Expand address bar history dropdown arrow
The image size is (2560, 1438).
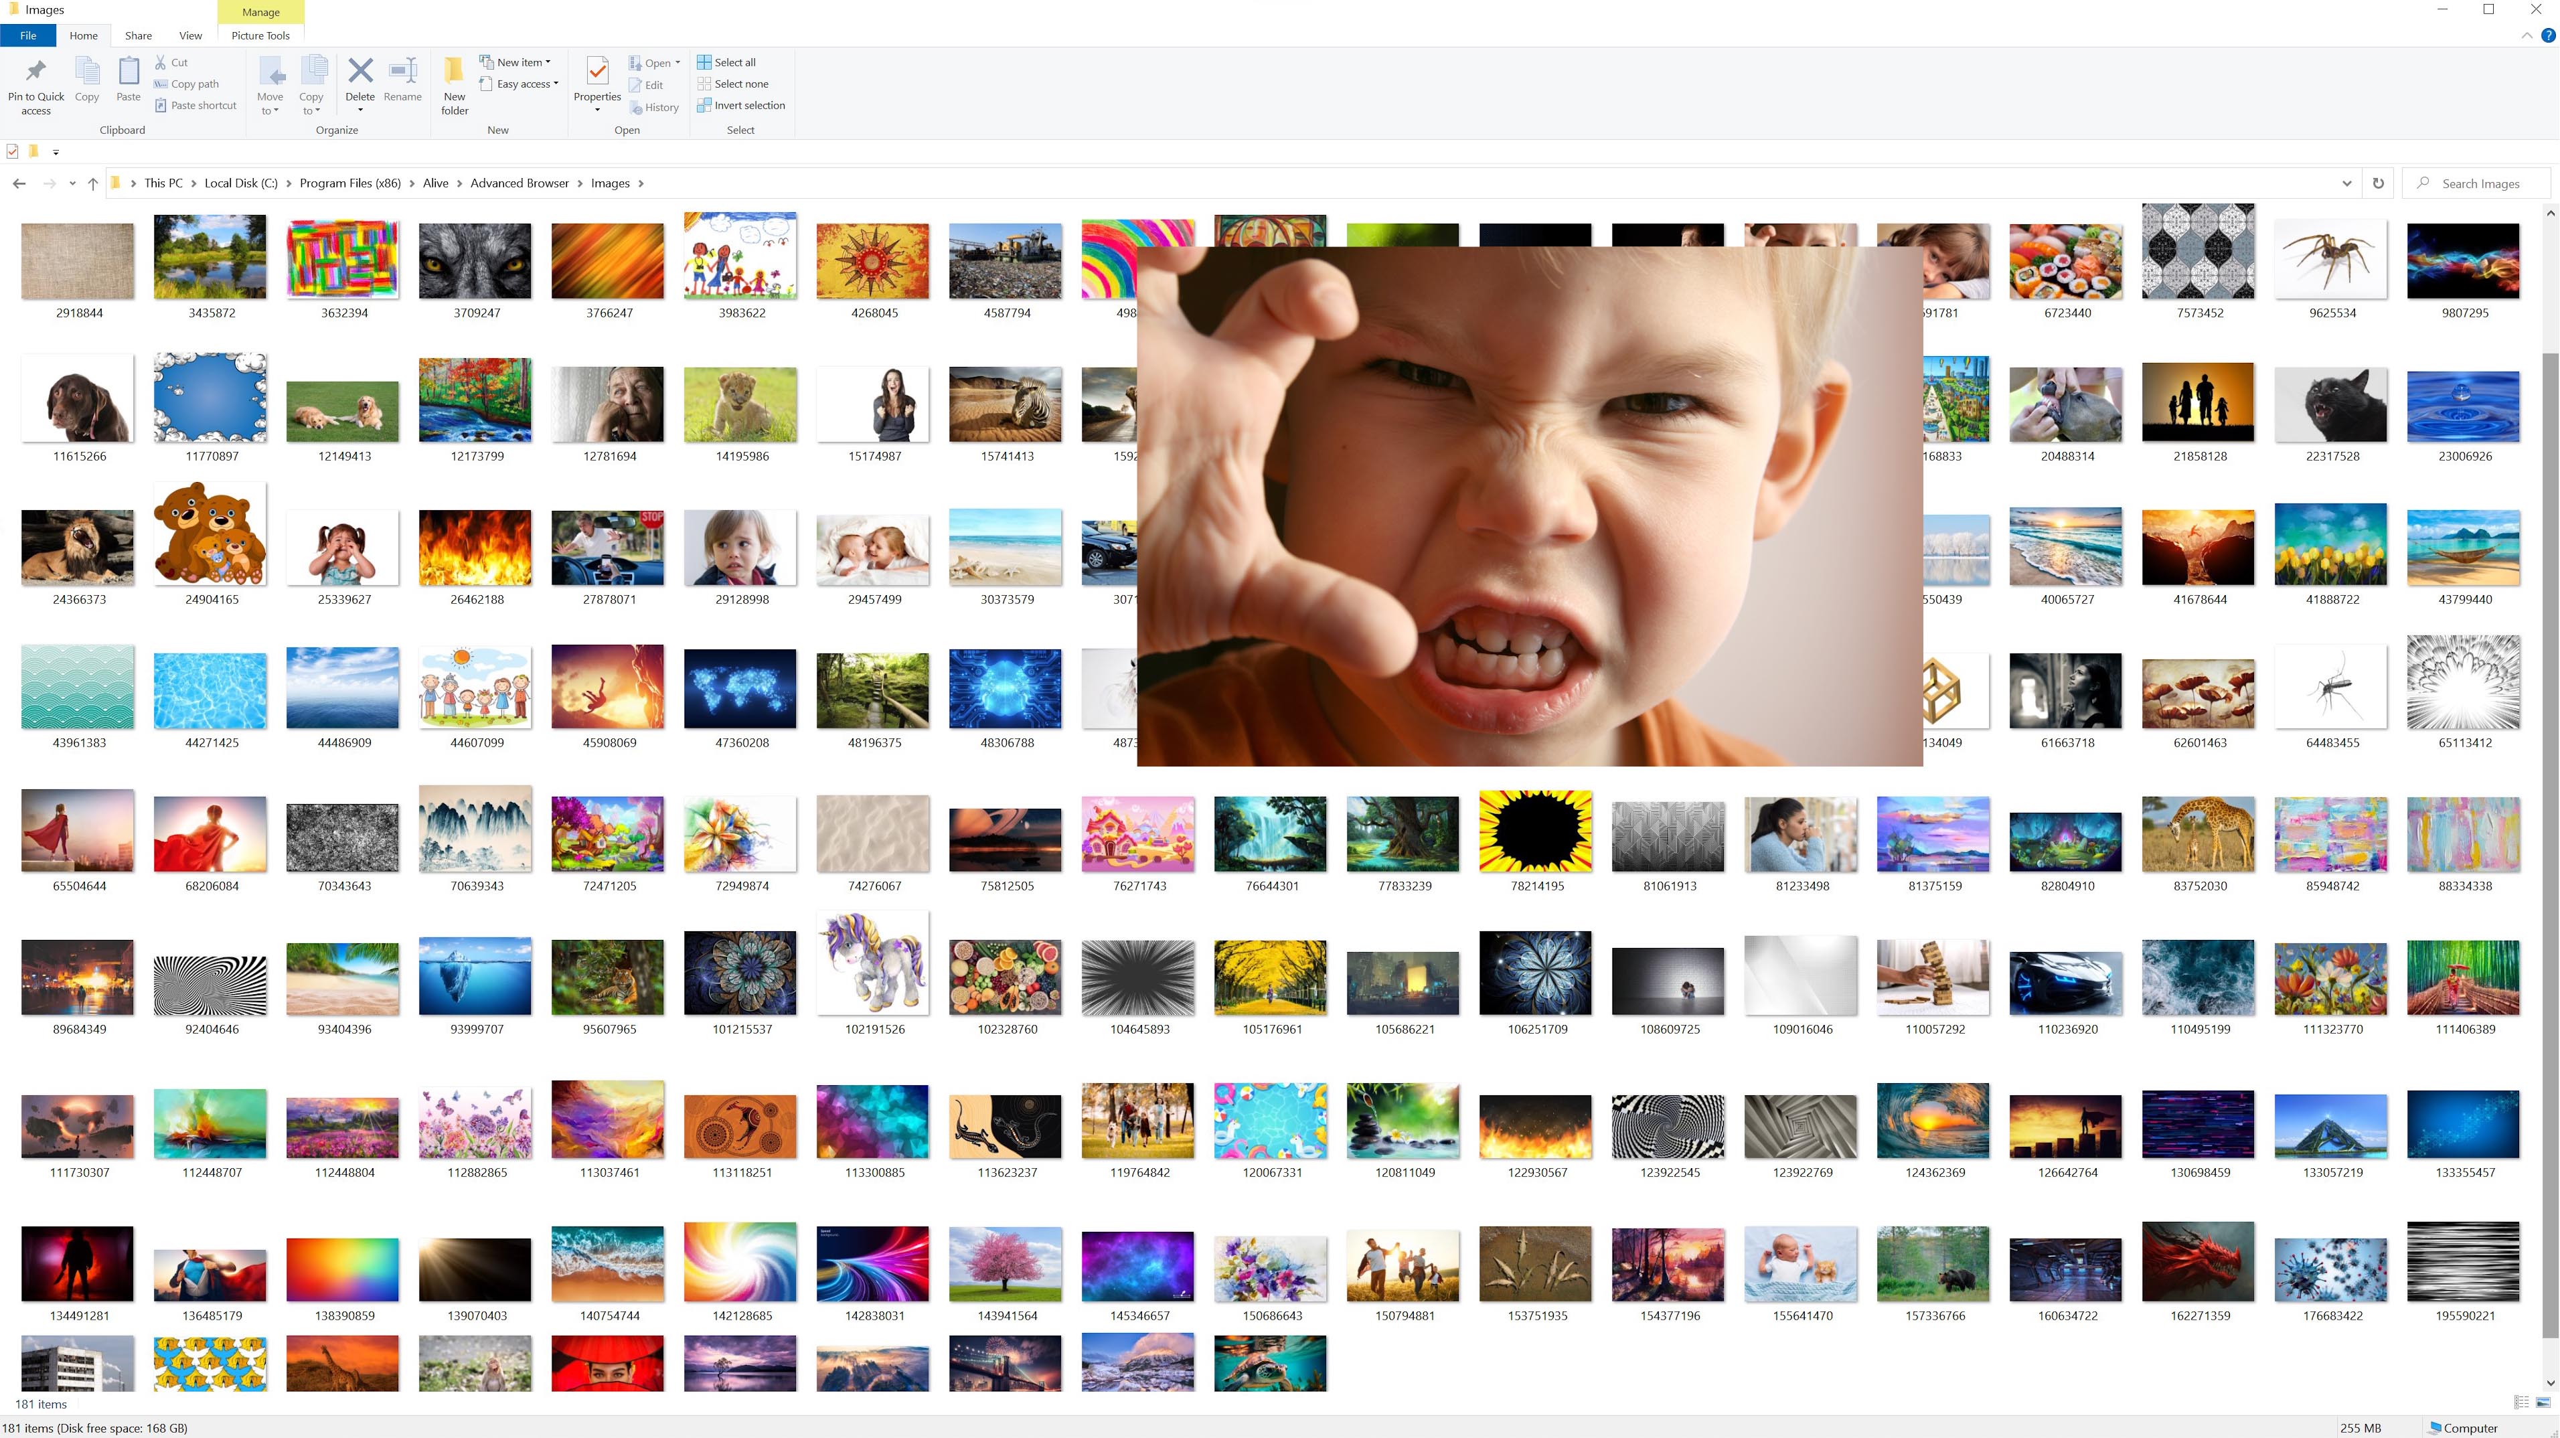[2346, 183]
